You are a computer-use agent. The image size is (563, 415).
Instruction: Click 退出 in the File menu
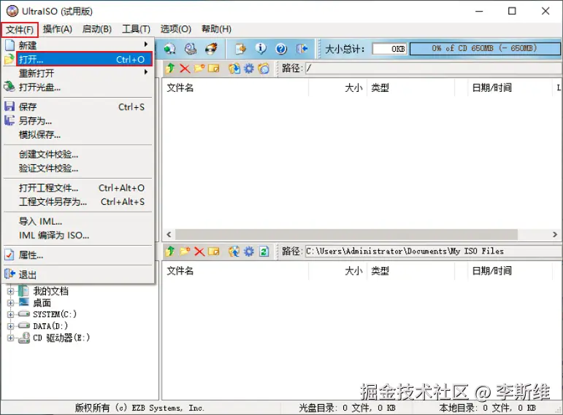pyautogui.click(x=78, y=275)
